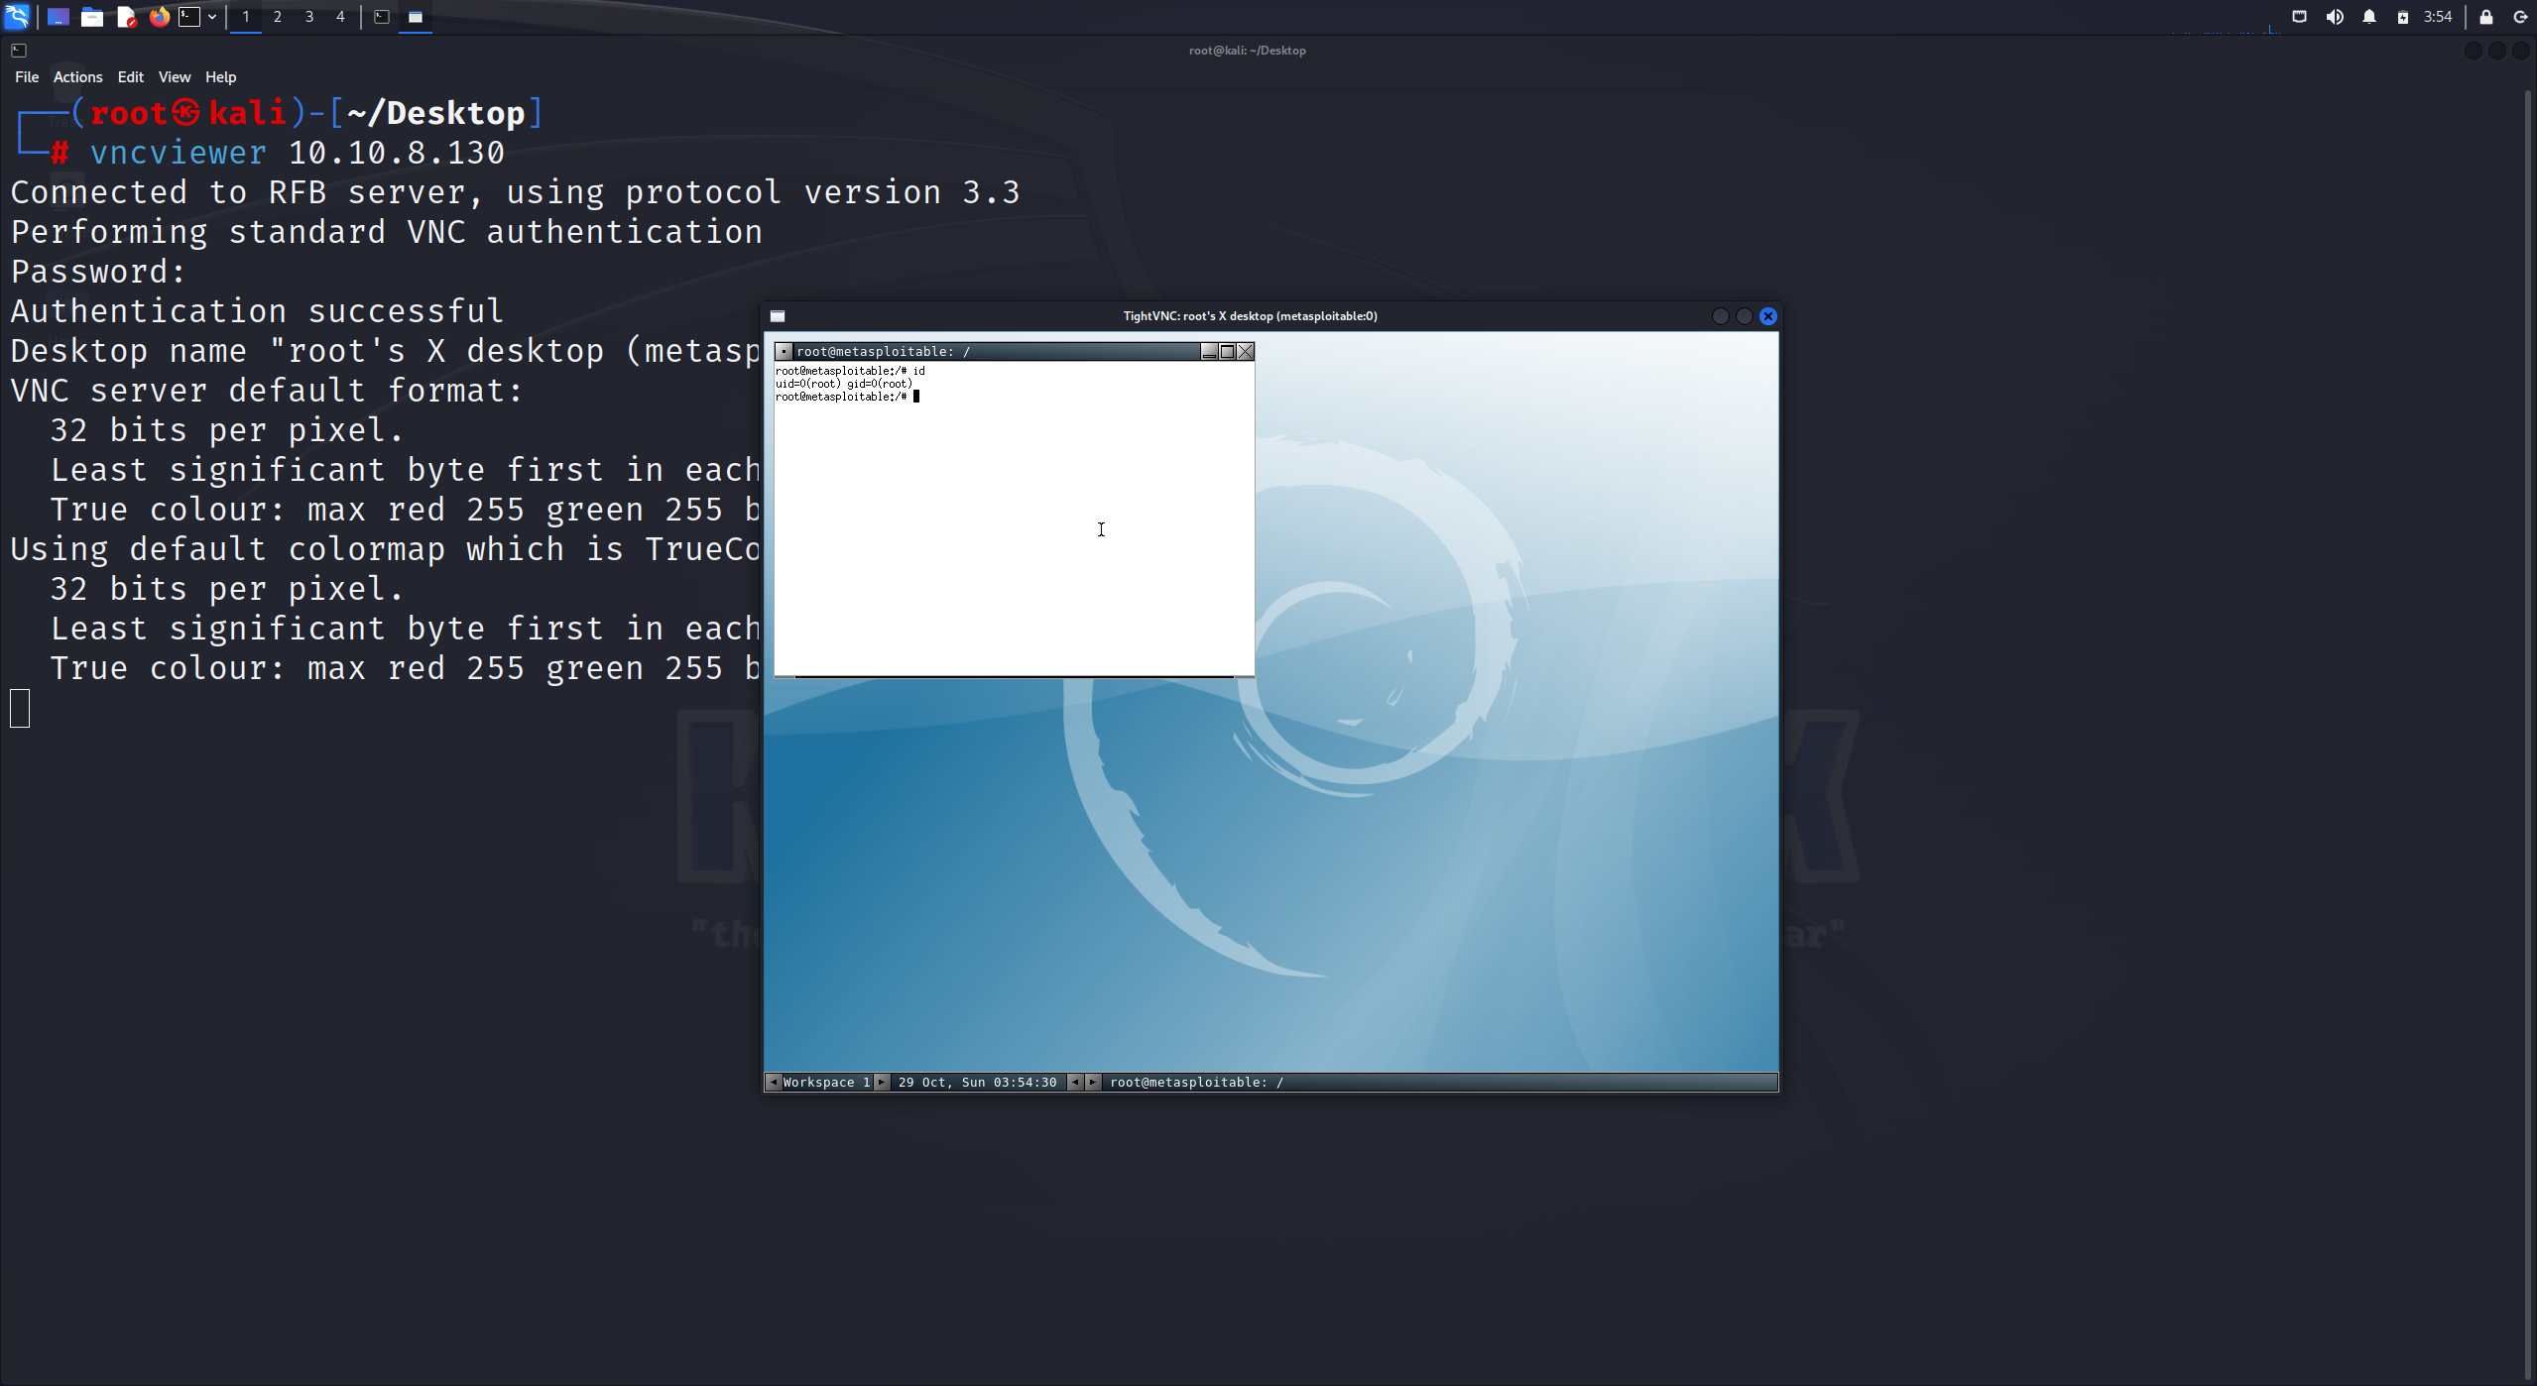The height and width of the screenshot is (1386, 2537).
Task: Minimize the TightVNC viewer window
Action: click(x=1721, y=316)
